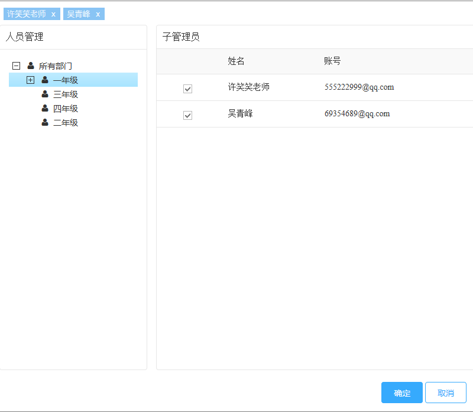473x412 pixels.
Task: Uncheck the checkbox for 许笑笑老师
Action: [x=187, y=89]
